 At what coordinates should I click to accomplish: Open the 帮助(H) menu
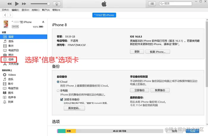(x=56, y=10)
